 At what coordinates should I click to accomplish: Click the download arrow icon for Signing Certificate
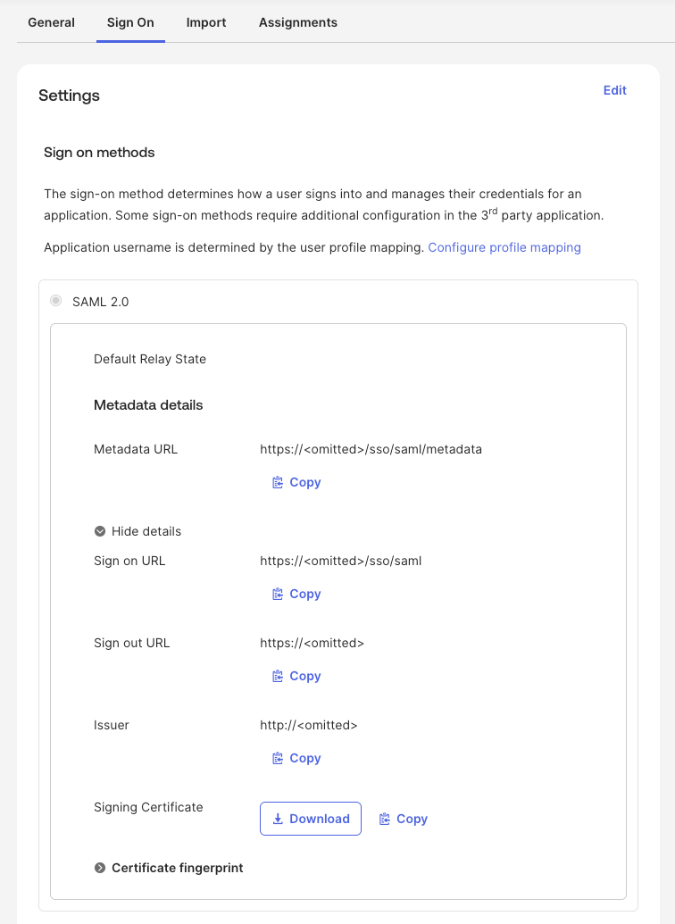[x=278, y=819]
